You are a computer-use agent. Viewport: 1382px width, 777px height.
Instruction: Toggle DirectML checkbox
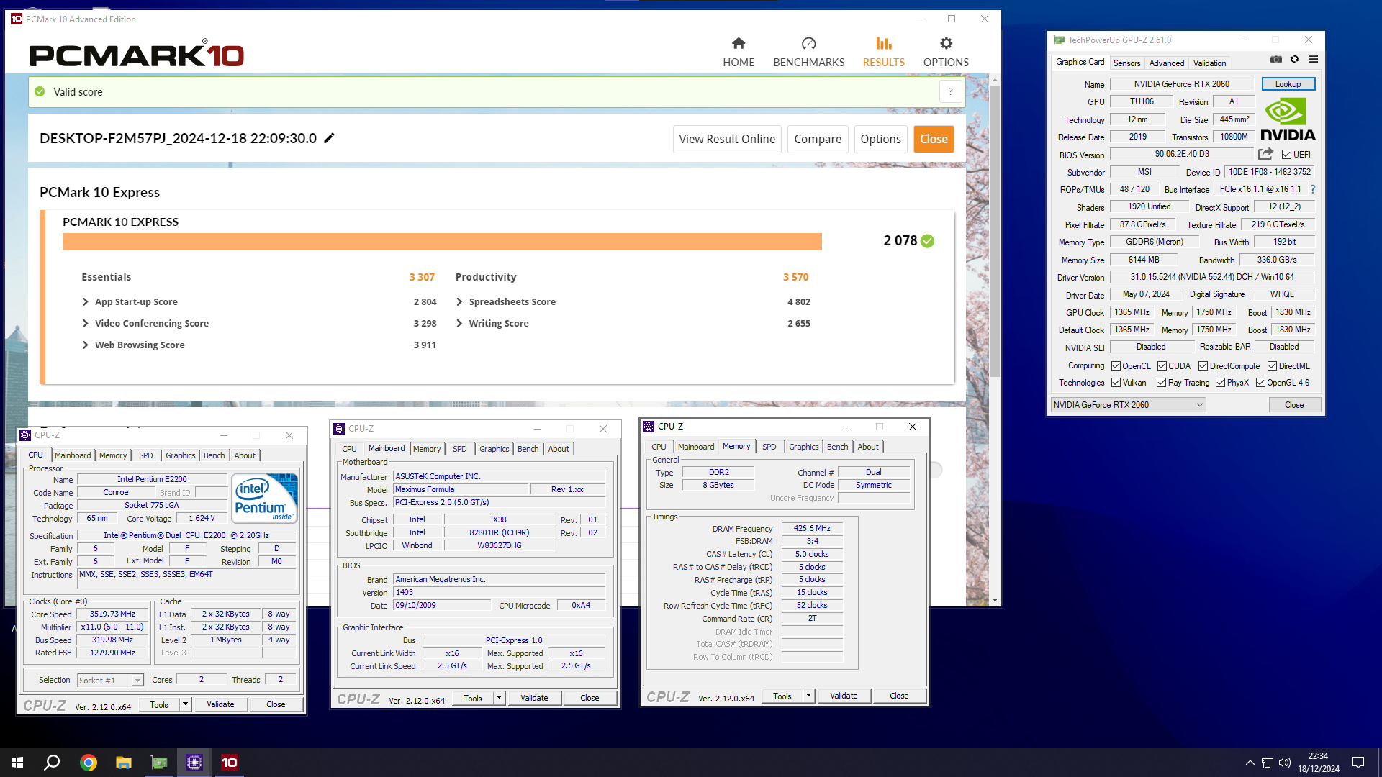(1272, 366)
